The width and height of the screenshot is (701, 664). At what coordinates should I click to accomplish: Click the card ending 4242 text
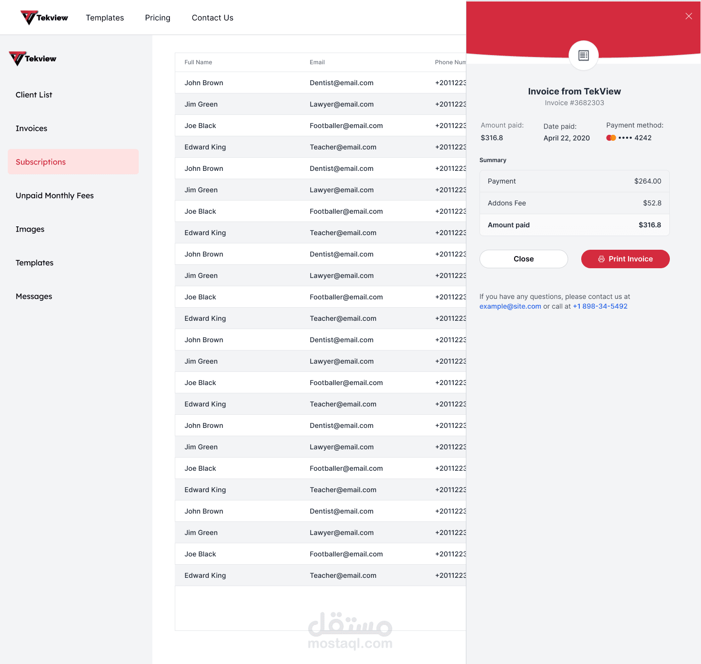click(635, 138)
